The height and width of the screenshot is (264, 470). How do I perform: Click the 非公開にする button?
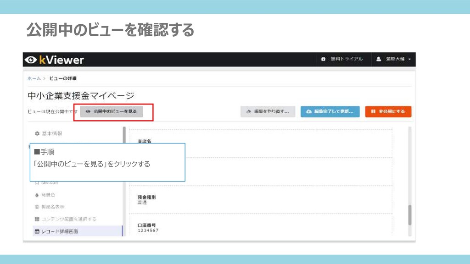388,111
